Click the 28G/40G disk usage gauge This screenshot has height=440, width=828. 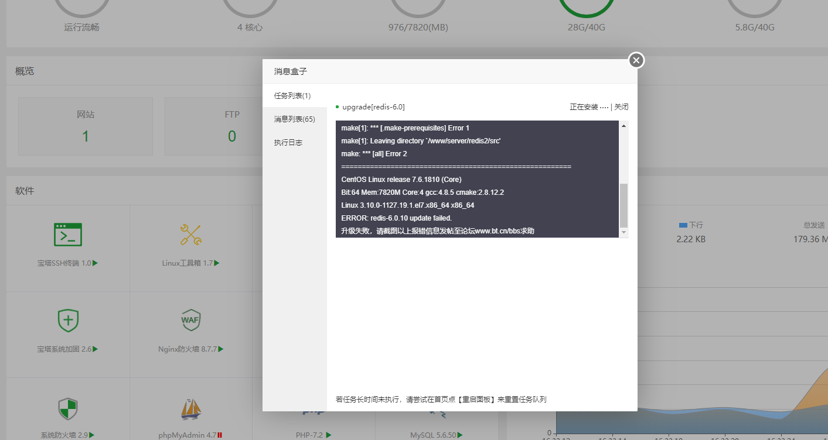[x=587, y=7]
